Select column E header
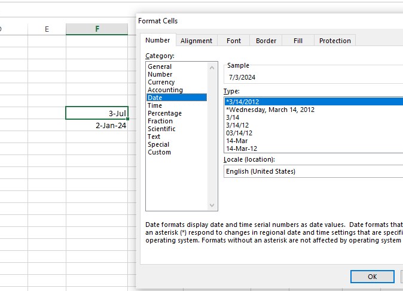The width and height of the screenshot is (403, 291). (x=47, y=29)
